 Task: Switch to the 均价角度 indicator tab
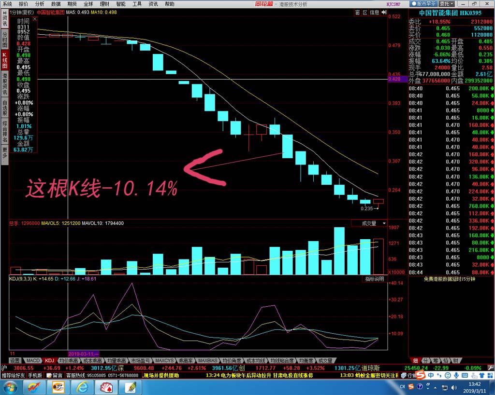[x=232, y=360]
